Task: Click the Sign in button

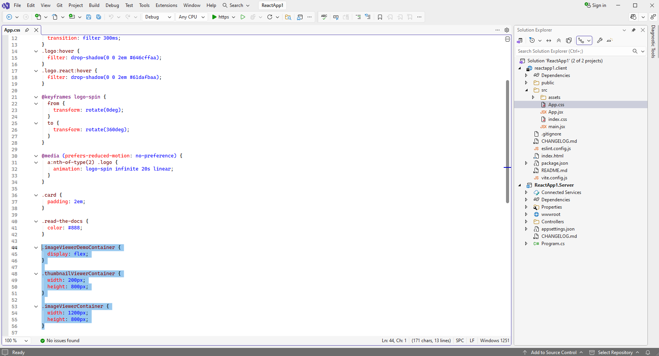Action: (x=595, y=5)
